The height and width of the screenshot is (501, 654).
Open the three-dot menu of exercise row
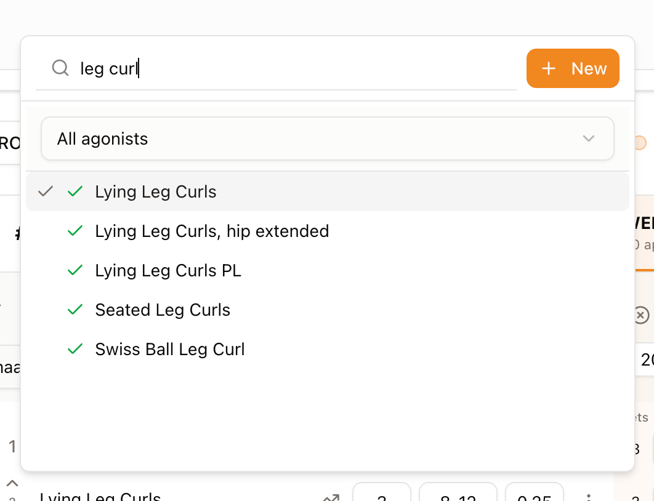(589, 497)
